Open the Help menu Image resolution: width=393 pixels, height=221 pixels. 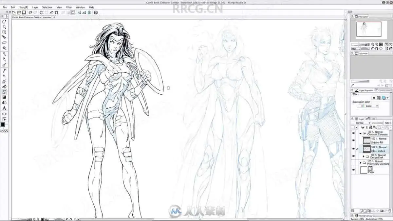coord(92,7)
